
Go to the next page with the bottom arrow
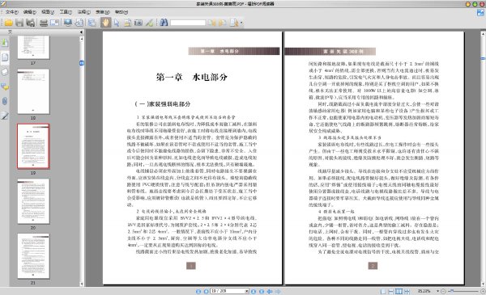254,291
